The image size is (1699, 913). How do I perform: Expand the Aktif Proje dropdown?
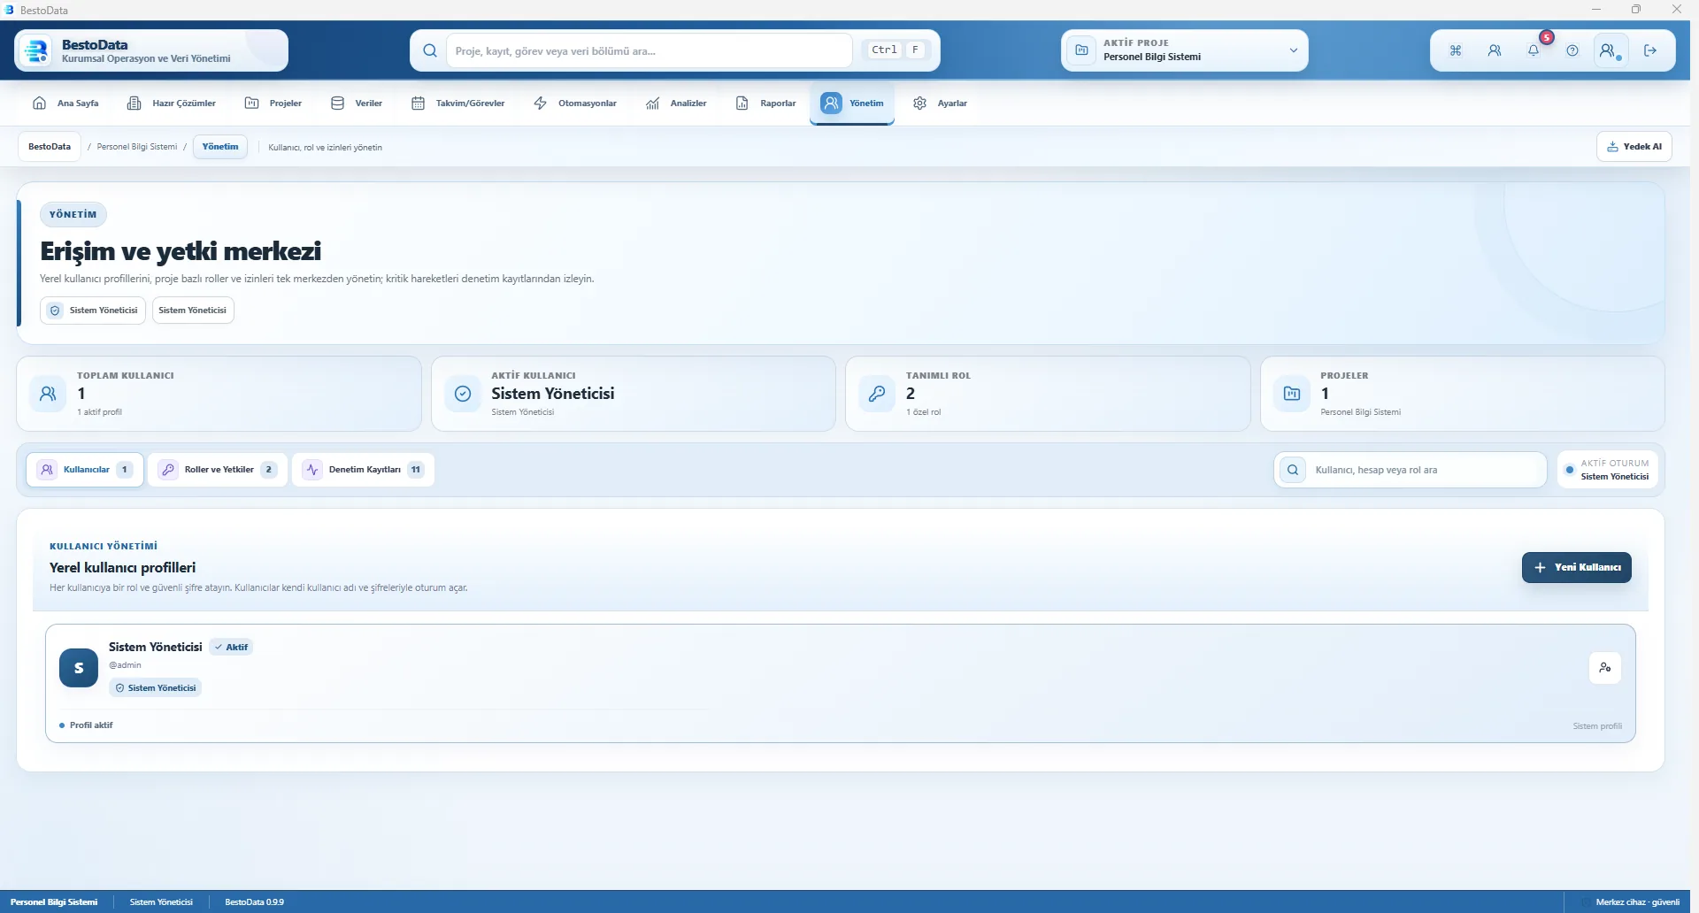pos(1293,50)
